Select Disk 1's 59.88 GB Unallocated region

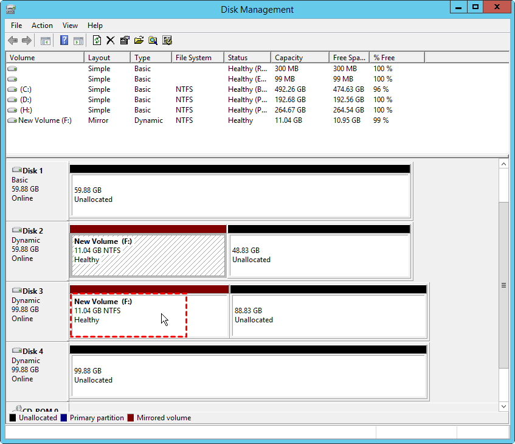(x=241, y=195)
